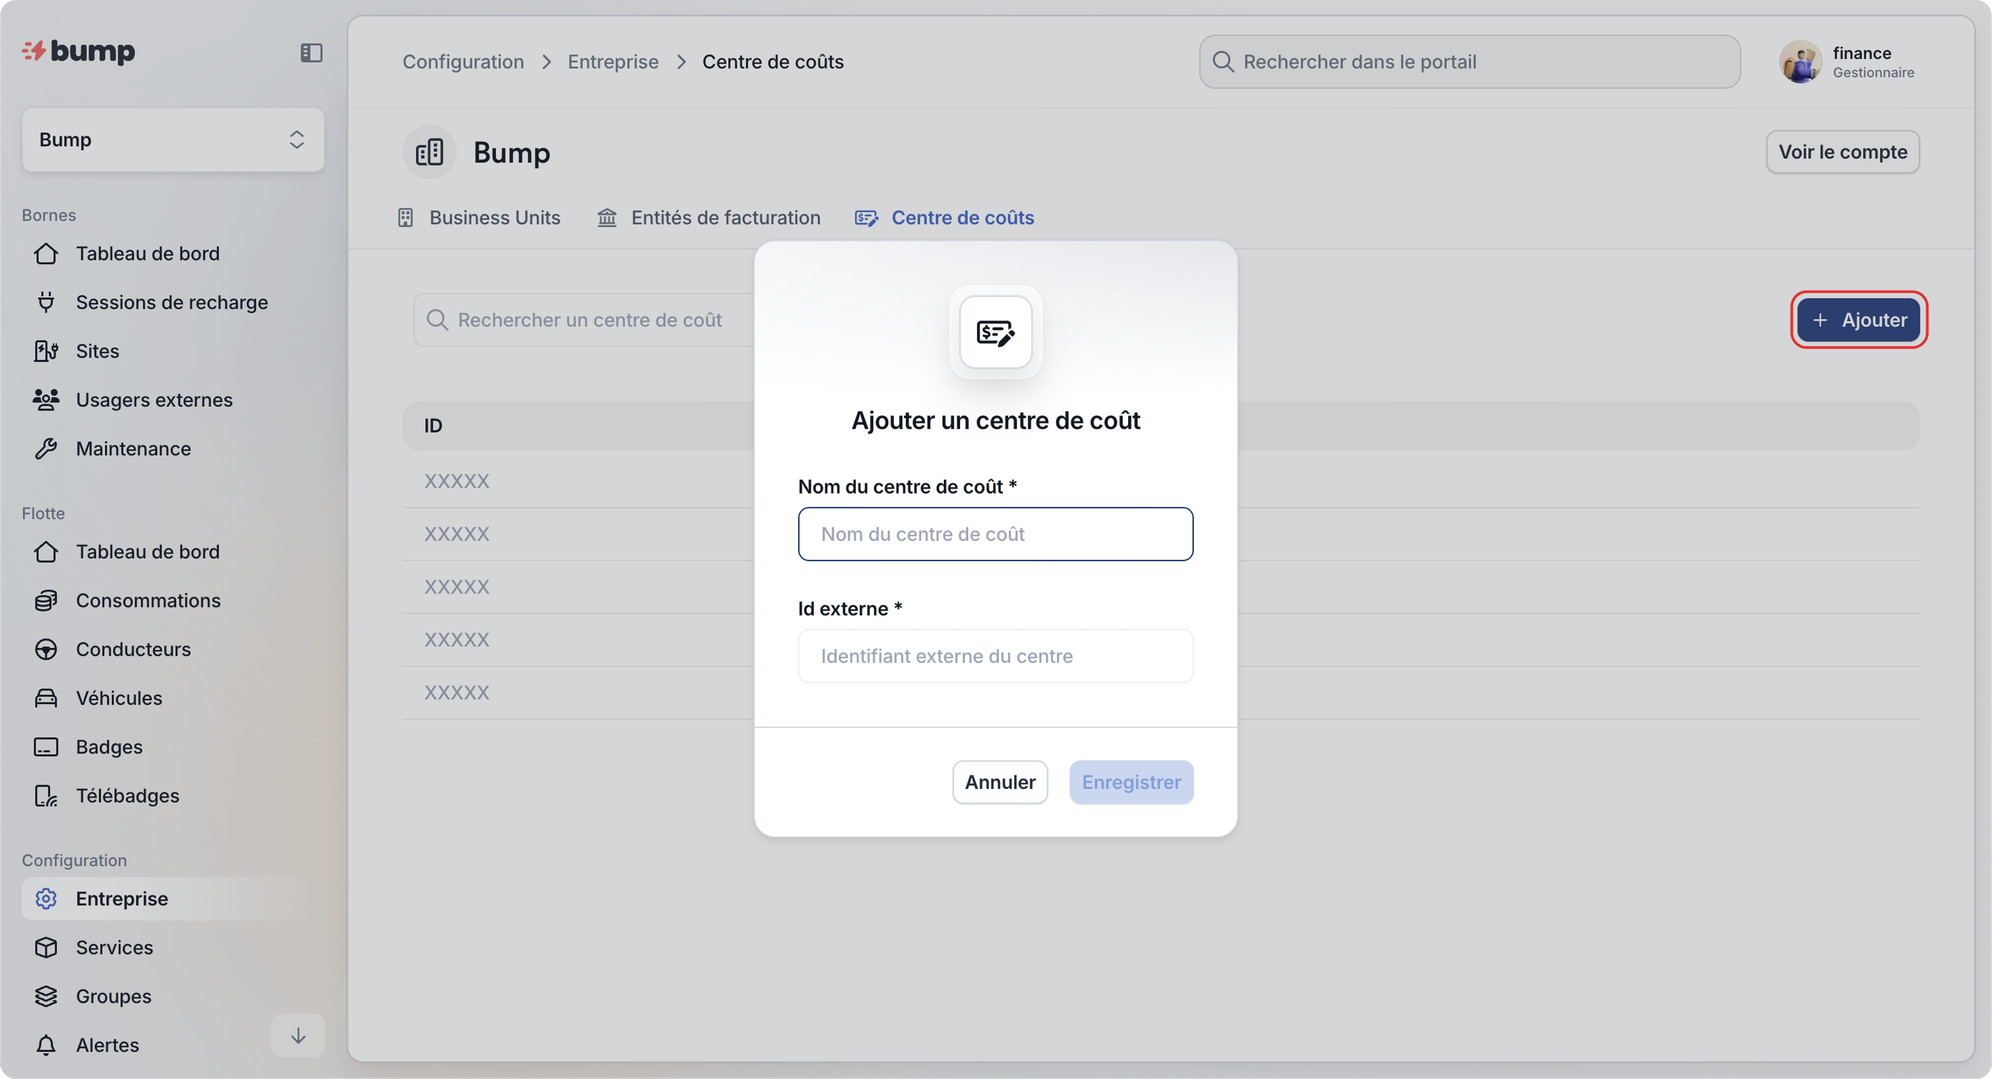Select Maintenance wrench icon
This screenshot has height=1079, width=1992.
click(45, 449)
